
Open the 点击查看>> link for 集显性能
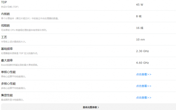coord(143,98)
